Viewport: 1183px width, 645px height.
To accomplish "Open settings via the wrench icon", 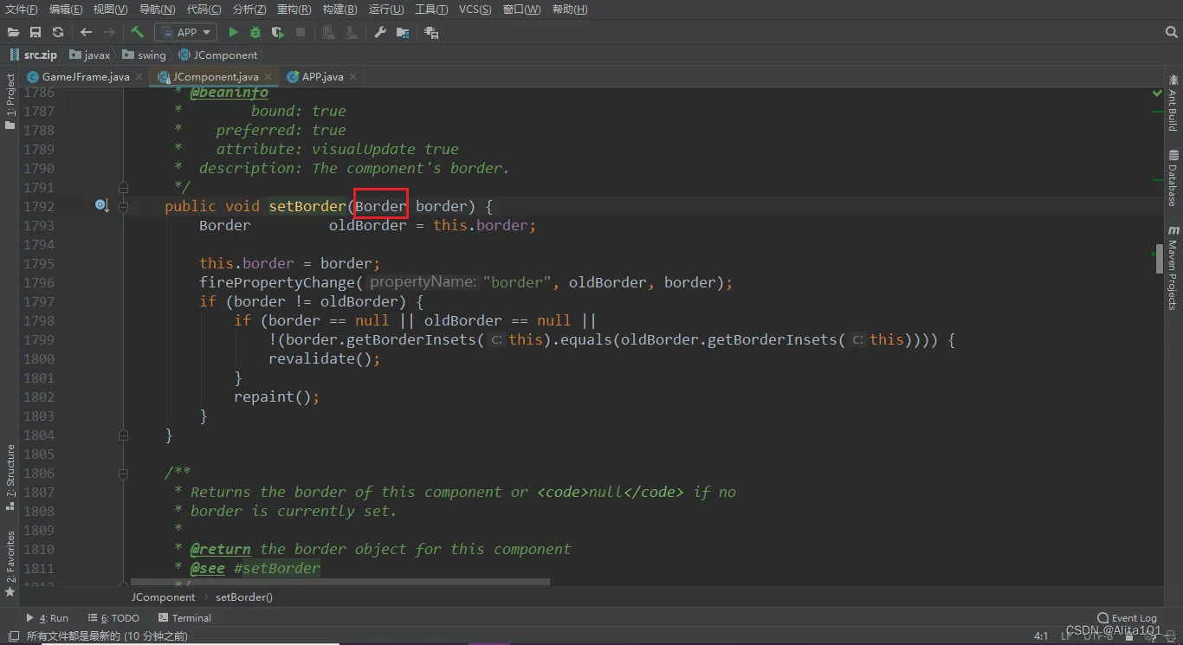I will click(x=380, y=32).
